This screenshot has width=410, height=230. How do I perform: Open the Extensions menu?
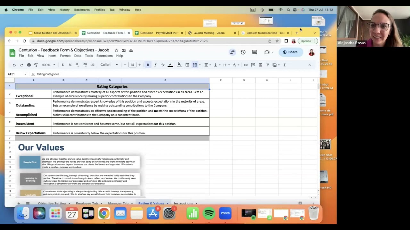[104, 56]
